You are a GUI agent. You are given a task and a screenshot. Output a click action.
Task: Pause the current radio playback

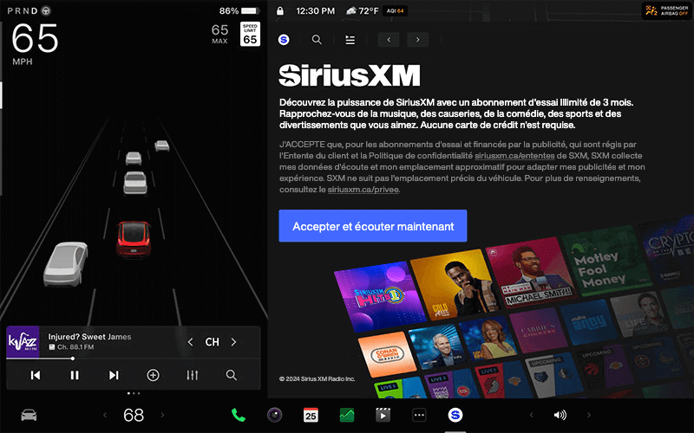(75, 375)
